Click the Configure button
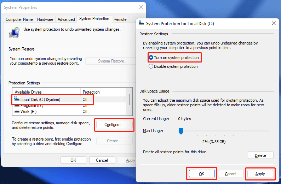281x184 pixels. (114, 125)
